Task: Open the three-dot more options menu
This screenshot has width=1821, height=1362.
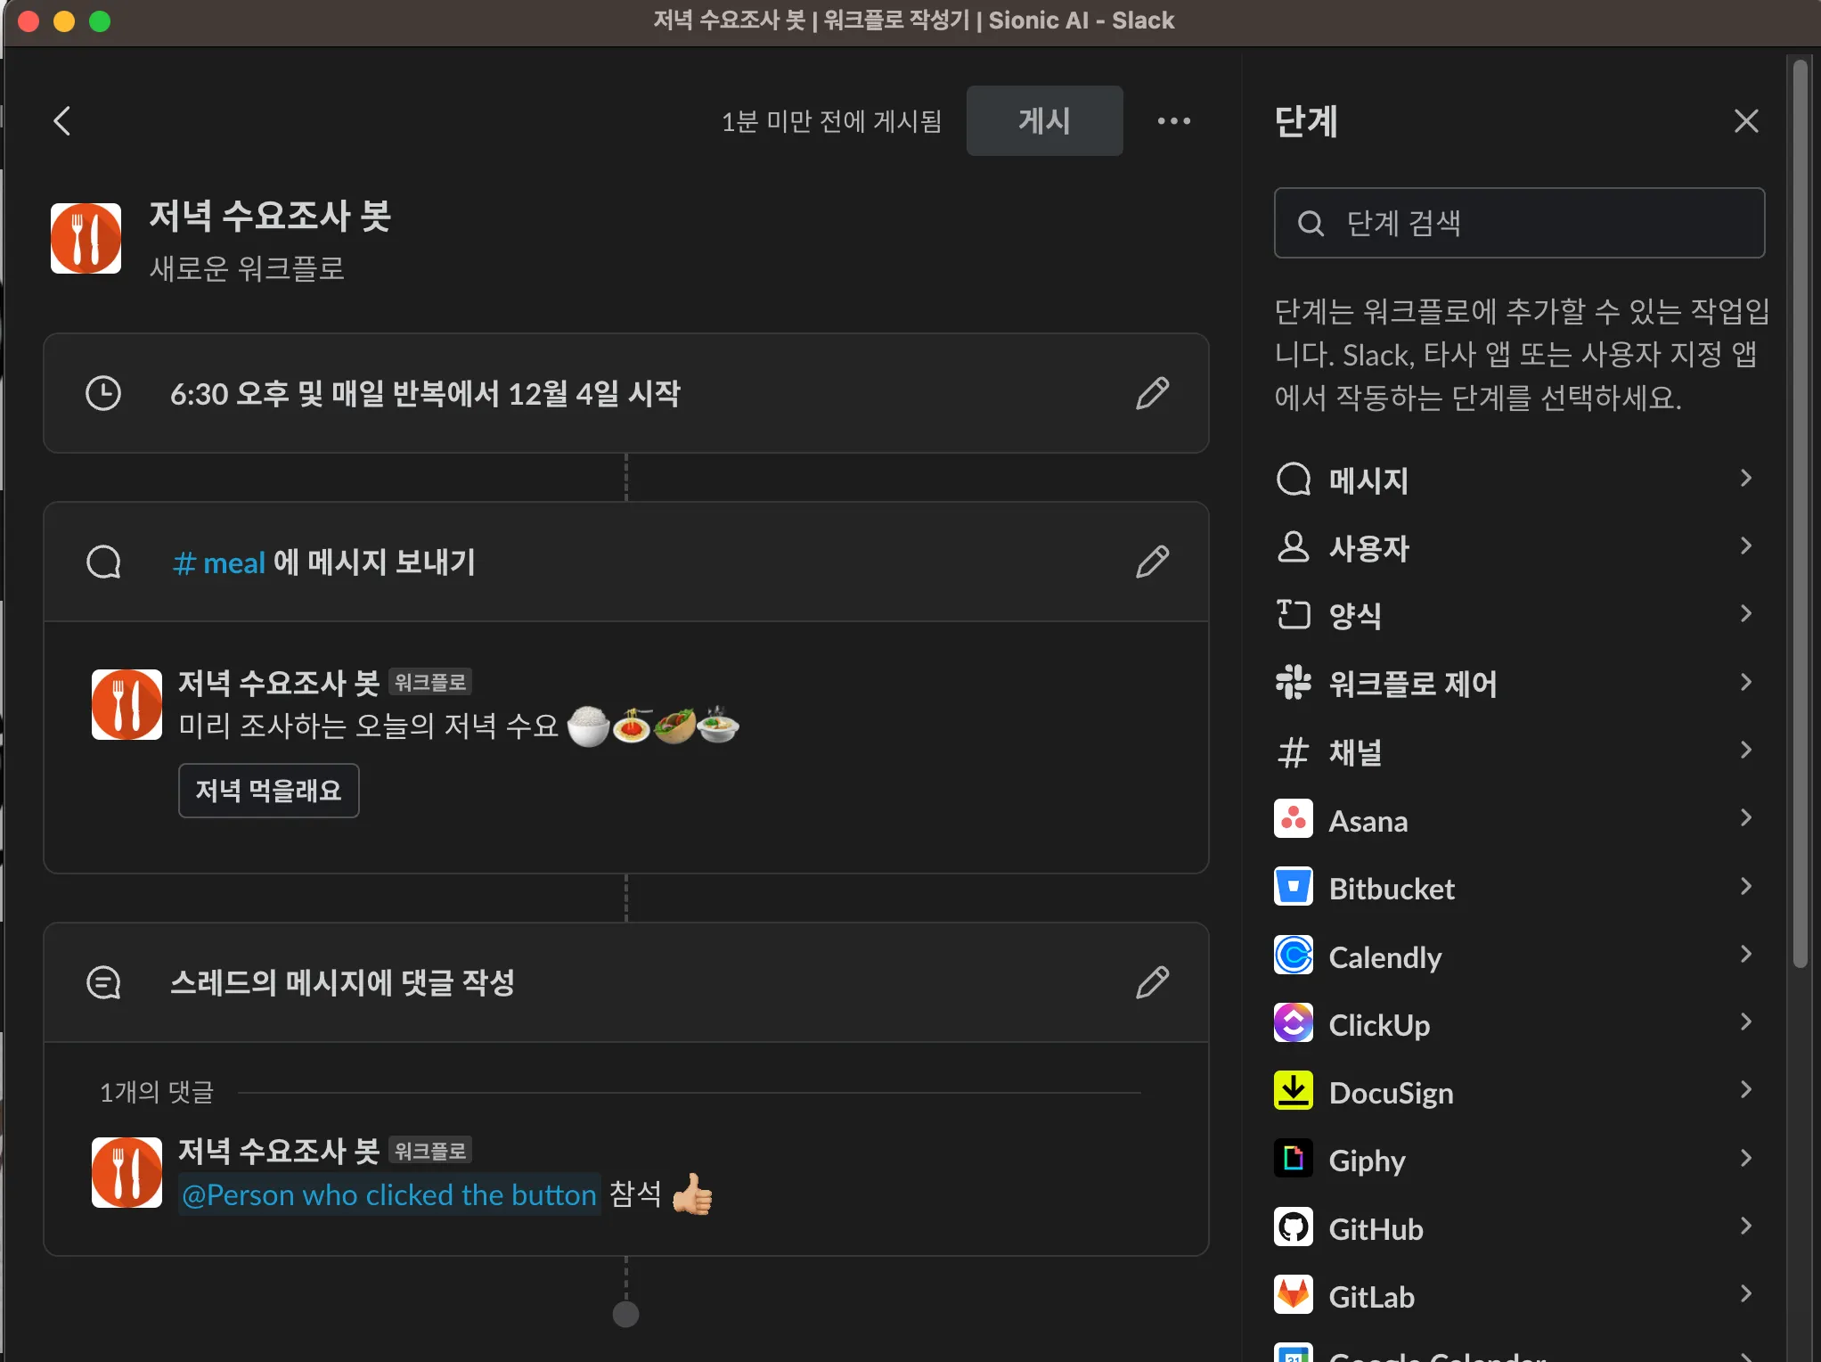Action: click(x=1173, y=121)
